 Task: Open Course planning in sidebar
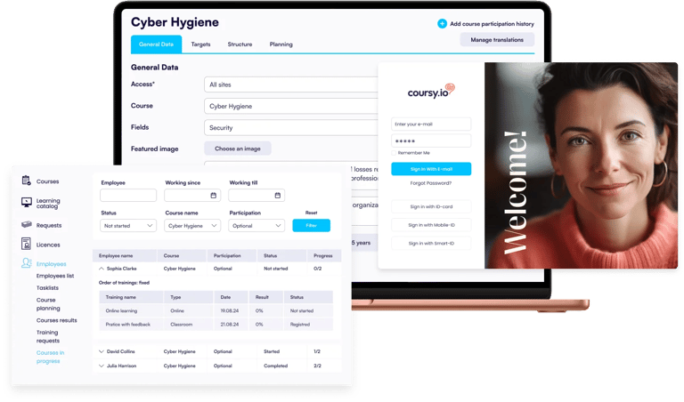click(x=48, y=304)
